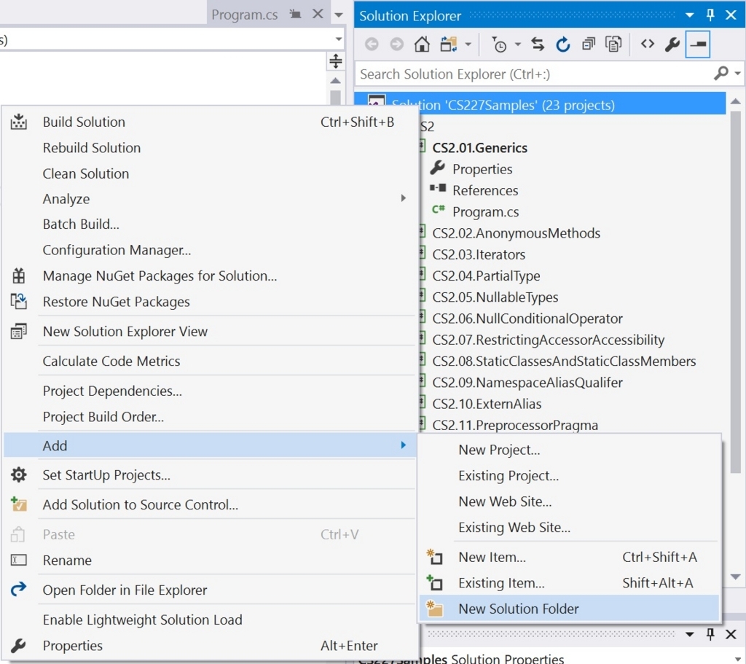Choose Properties with Alt+Enter shortcut
The height and width of the screenshot is (664, 746).
point(209,646)
